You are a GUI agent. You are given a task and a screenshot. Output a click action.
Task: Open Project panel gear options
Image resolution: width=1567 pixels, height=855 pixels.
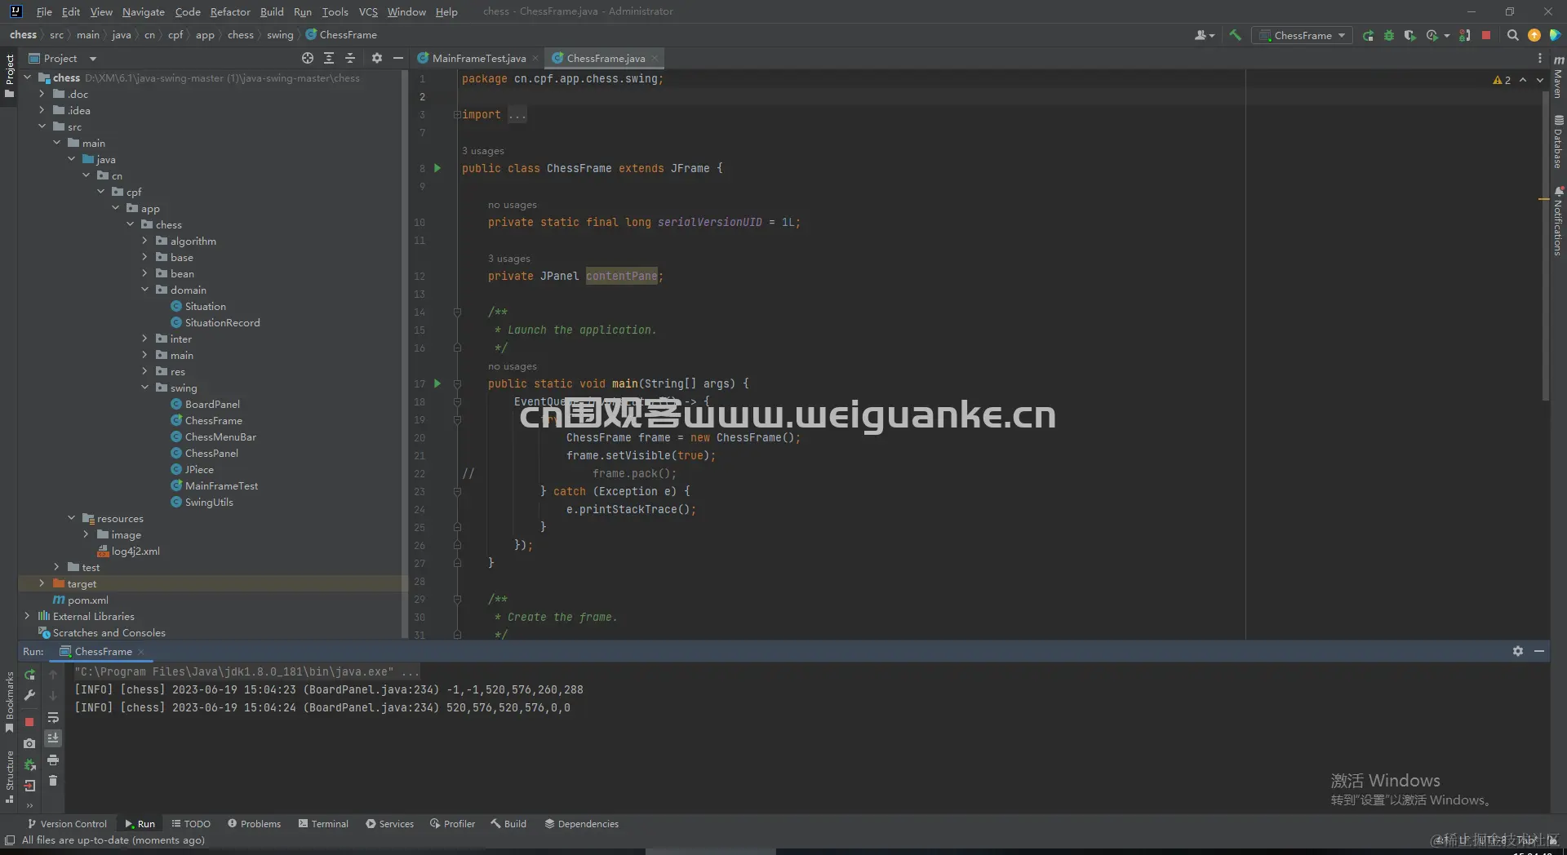click(x=376, y=58)
